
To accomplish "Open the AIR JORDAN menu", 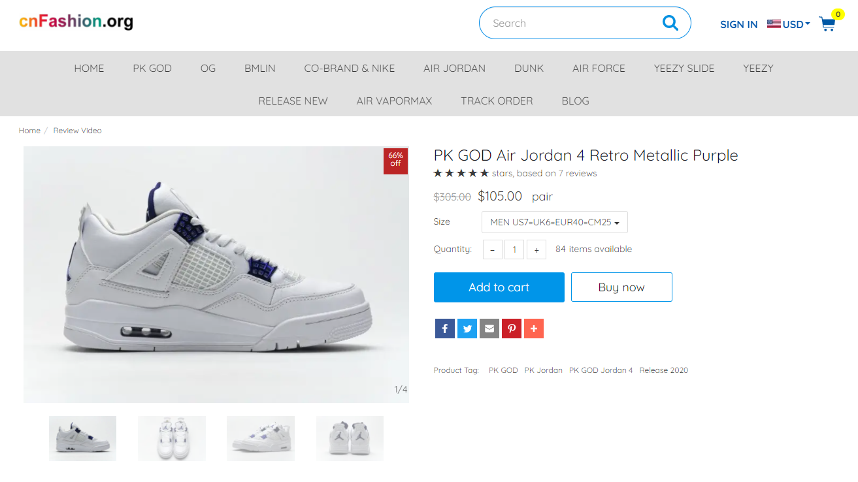I will 454,68.
